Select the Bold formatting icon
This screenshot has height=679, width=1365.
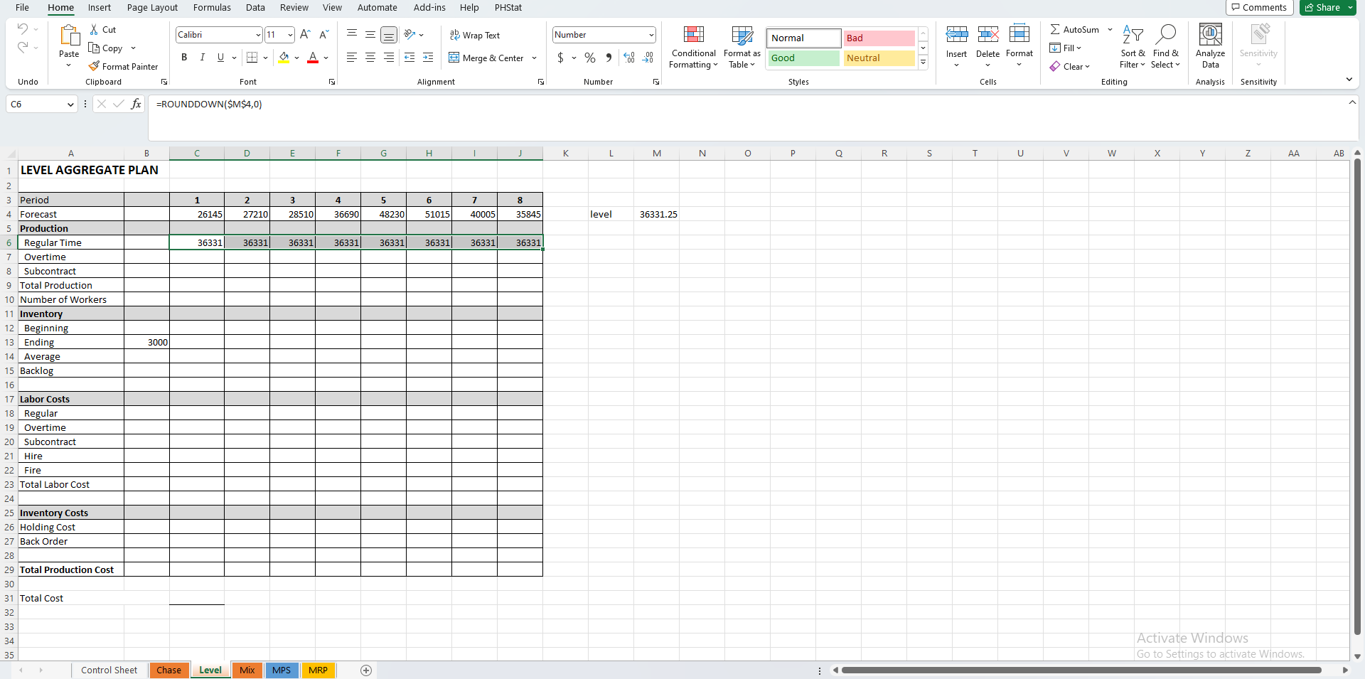coord(184,58)
